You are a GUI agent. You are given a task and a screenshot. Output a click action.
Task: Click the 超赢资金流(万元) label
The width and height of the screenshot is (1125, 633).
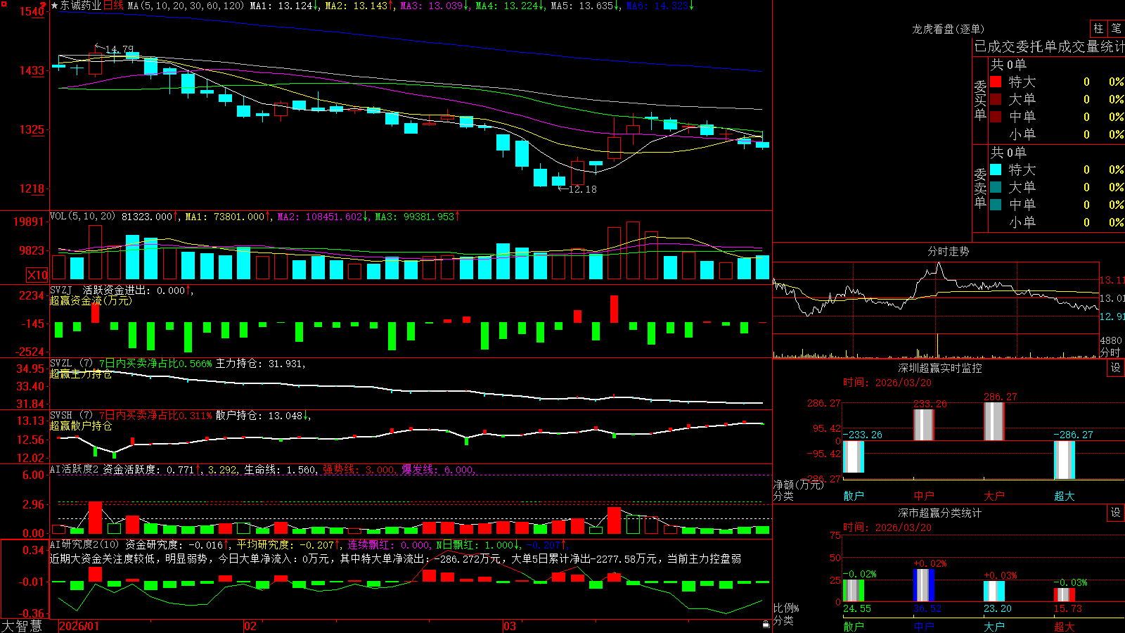(91, 300)
